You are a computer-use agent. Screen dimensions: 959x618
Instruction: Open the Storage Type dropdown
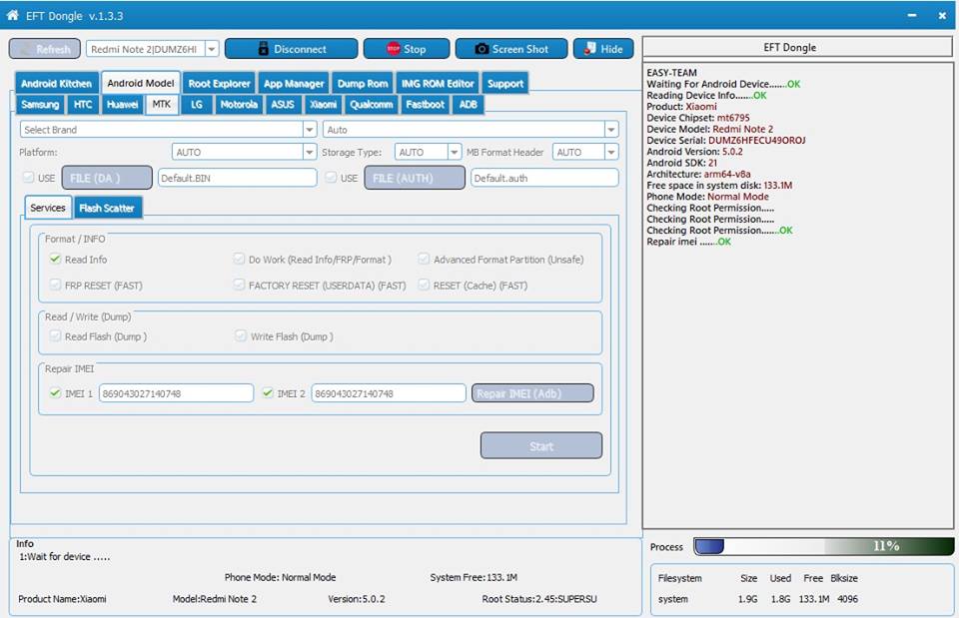point(454,152)
